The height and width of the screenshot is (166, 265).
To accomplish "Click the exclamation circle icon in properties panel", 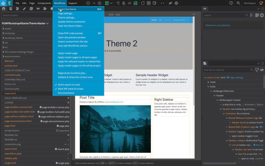I will pos(262,15).
